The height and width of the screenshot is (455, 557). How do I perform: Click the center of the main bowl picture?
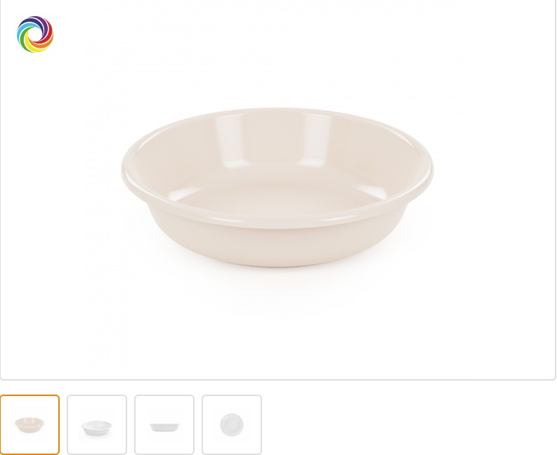click(277, 188)
